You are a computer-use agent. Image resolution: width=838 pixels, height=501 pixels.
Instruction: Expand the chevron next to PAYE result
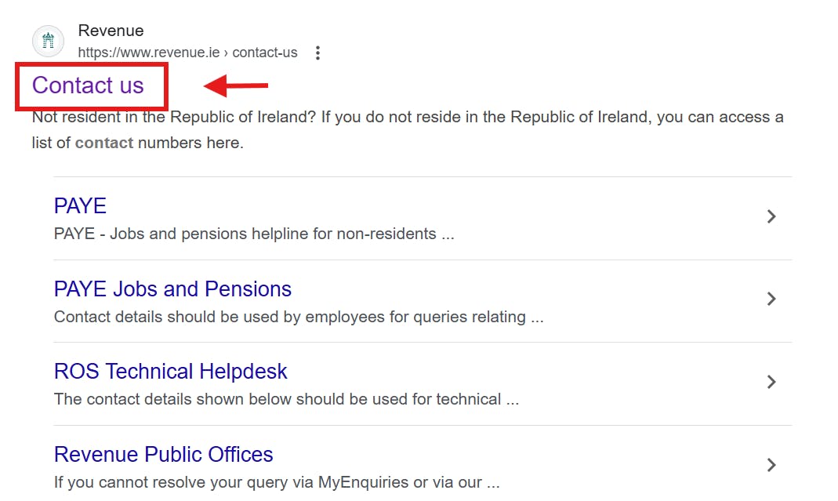click(771, 216)
